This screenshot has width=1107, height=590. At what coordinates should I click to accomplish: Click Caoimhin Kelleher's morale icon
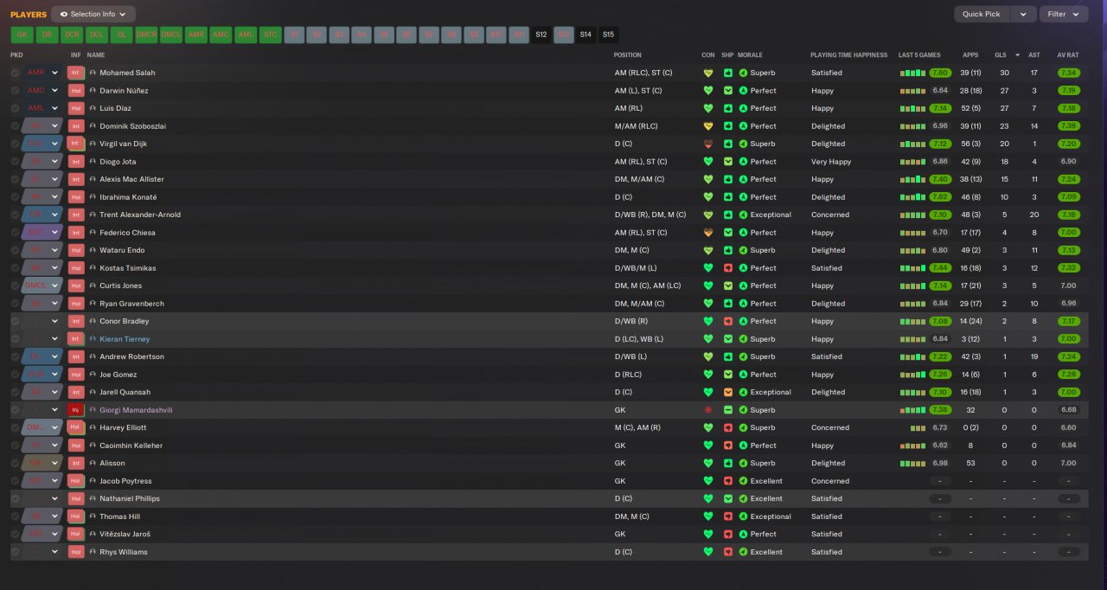[x=743, y=446]
